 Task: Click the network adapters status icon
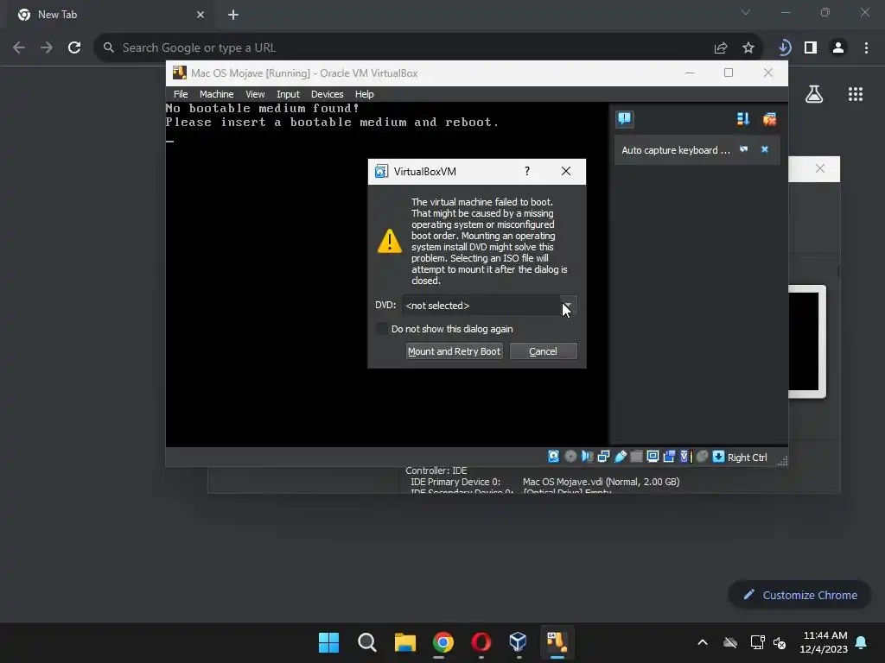click(603, 457)
